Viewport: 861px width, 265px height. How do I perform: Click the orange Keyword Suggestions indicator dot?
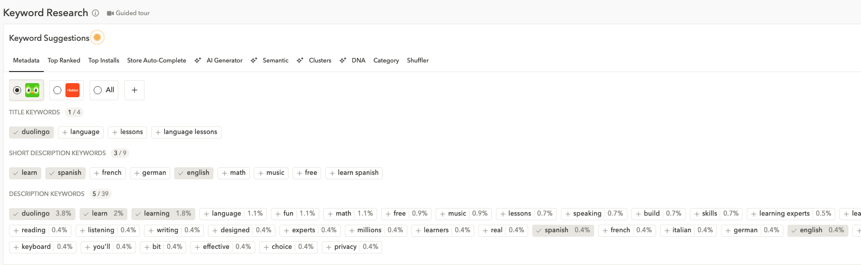click(x=97, y=37)
